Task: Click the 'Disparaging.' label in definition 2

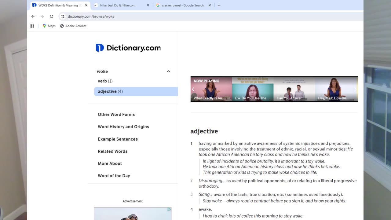Action: click(x=211, y=181)
